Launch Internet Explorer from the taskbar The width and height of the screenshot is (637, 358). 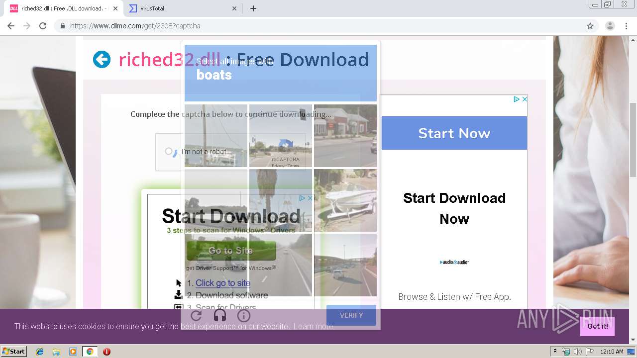point(40,352)
